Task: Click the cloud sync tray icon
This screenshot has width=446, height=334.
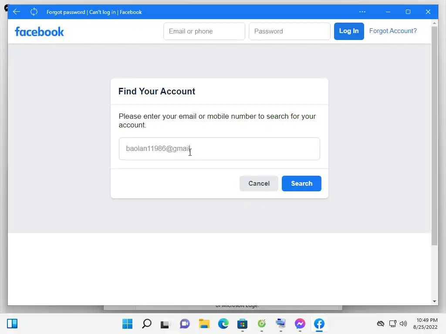Action: tap(381, 324)
